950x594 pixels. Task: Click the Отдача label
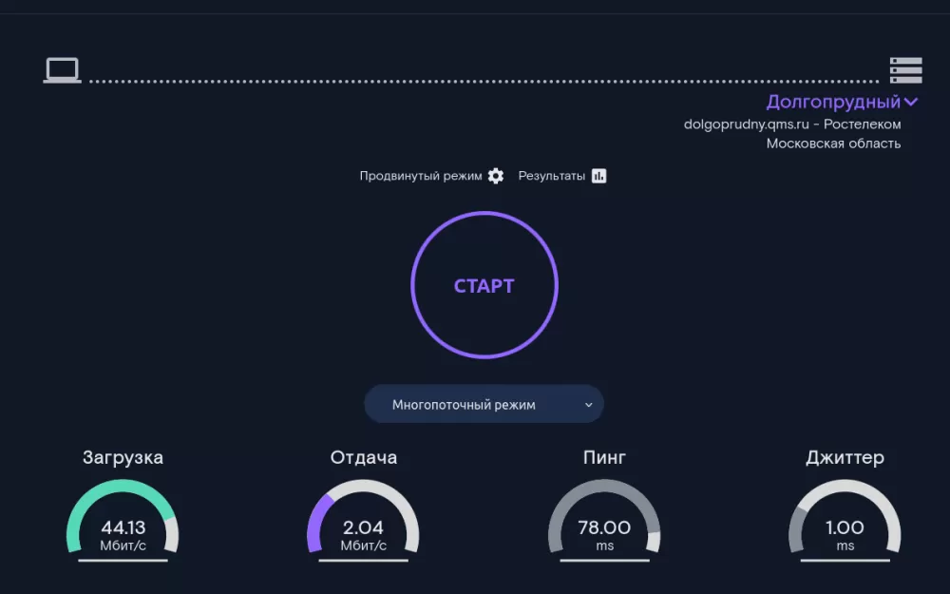click(x=364, y=457)
